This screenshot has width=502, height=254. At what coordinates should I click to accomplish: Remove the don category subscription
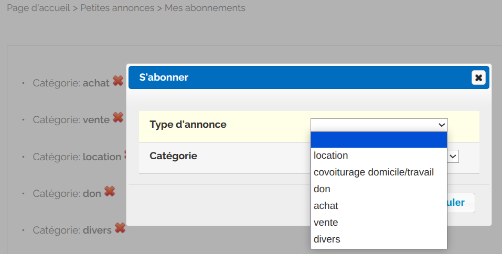point(109,192)
